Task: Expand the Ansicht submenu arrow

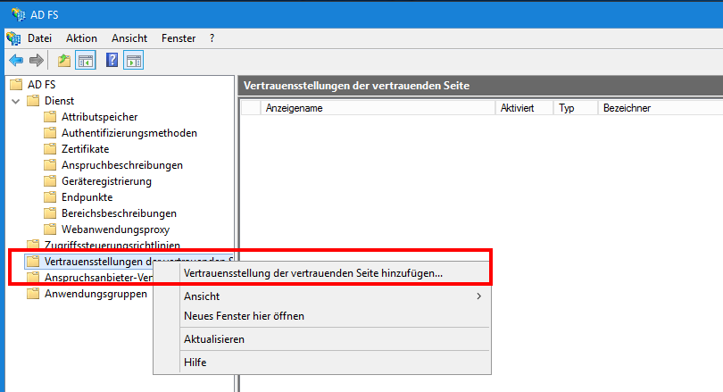Action: tap(479, 296)
